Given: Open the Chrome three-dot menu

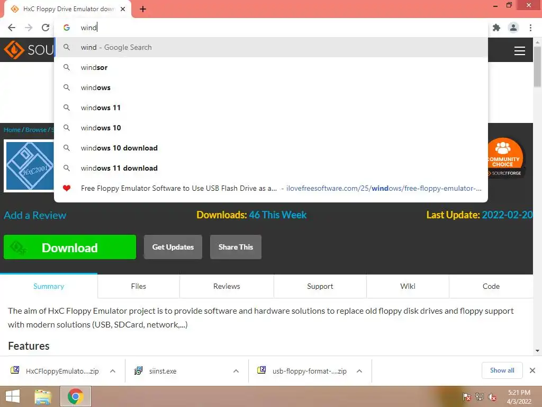Looking at the screenshot, I should [x=530, y=28].
